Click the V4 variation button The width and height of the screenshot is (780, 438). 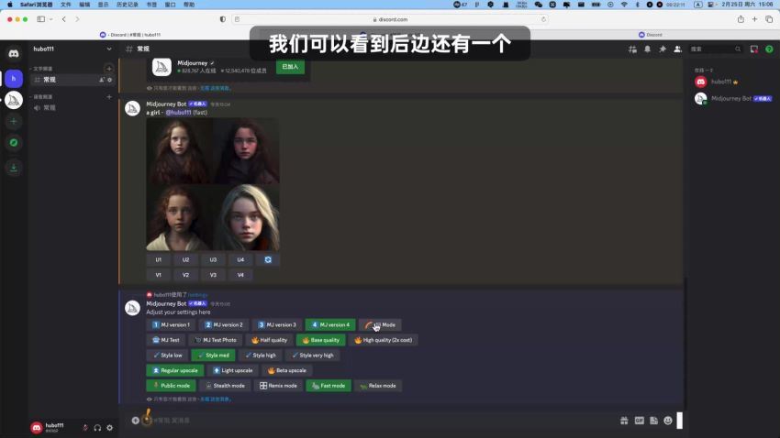pos(240,275)
